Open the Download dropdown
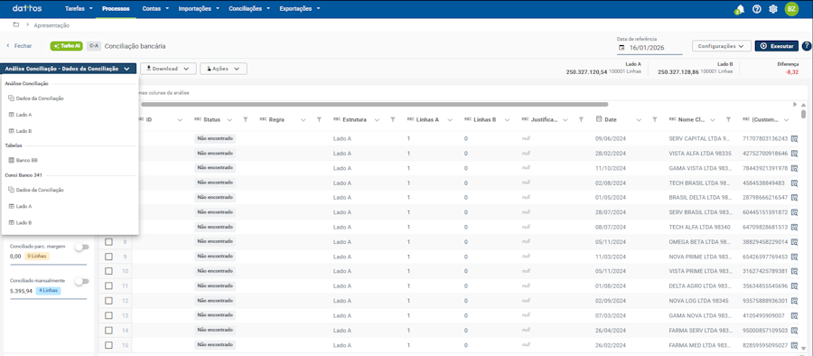Viewport: 813px width, 356px height. tap(168, 69)
